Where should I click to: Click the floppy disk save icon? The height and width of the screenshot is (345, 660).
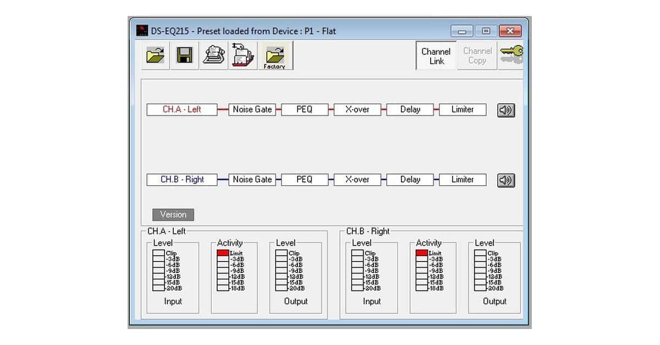click(184, 55)
